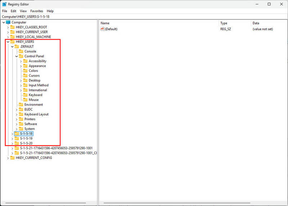
Task: Click the tree pane horizontal scrollbar
Action: click(46, 203)
